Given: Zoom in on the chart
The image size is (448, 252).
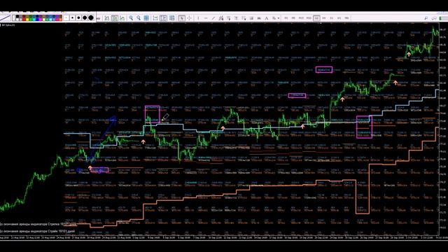Looking at the screenshot, I should 131,18.
